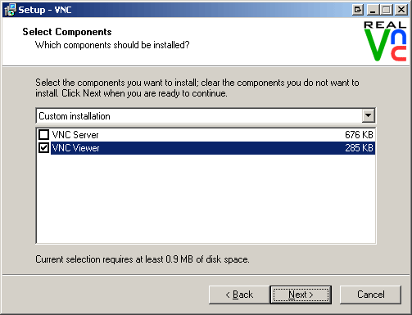Minimize the Setup - VNC window
The width and height of the screenshot is (412, 315).
(373, 10)
